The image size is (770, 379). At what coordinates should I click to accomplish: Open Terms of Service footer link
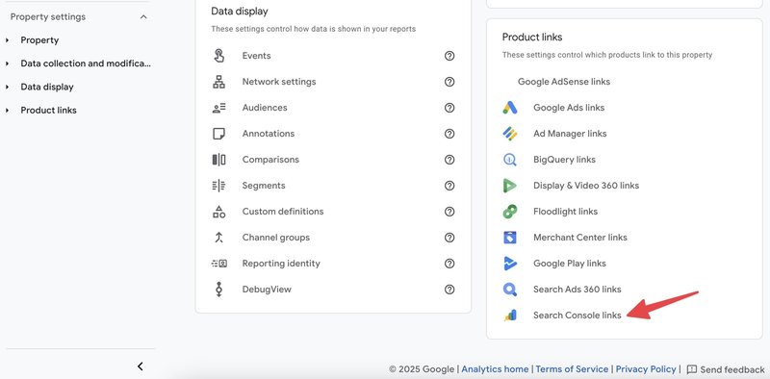tap(572, 369)
